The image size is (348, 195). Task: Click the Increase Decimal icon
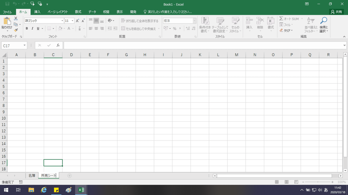188,29
